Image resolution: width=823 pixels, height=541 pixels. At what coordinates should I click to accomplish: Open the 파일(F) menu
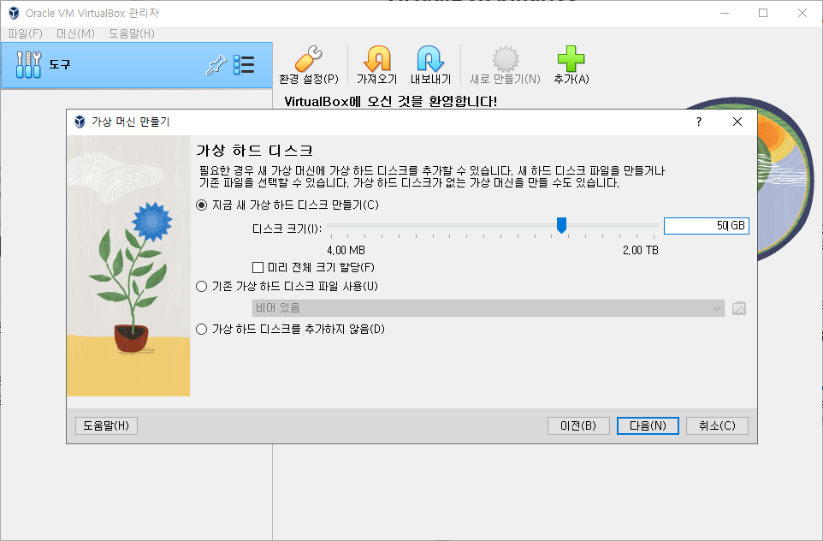[25, 33]
